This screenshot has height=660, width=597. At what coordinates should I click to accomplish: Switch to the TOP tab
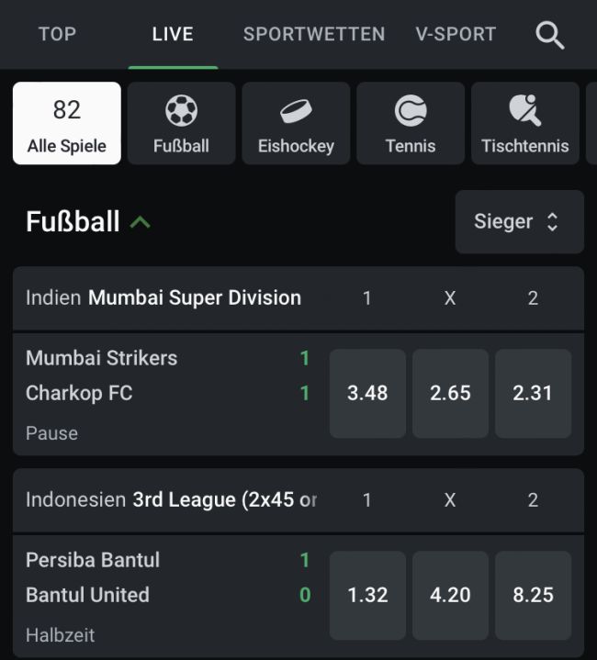(57, 34)
